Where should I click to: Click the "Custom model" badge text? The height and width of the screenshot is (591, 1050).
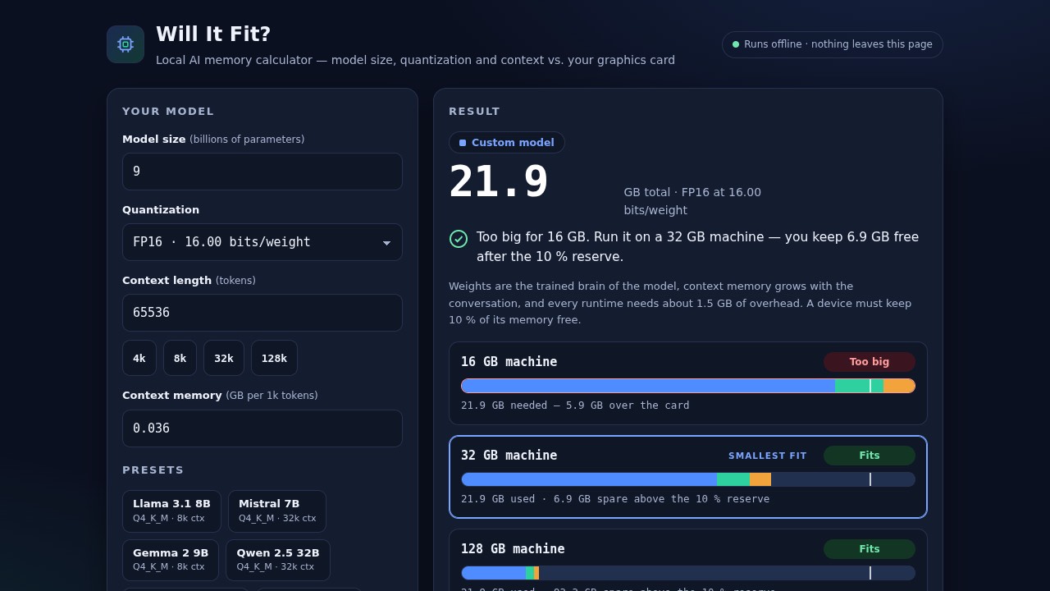(513, 143)
